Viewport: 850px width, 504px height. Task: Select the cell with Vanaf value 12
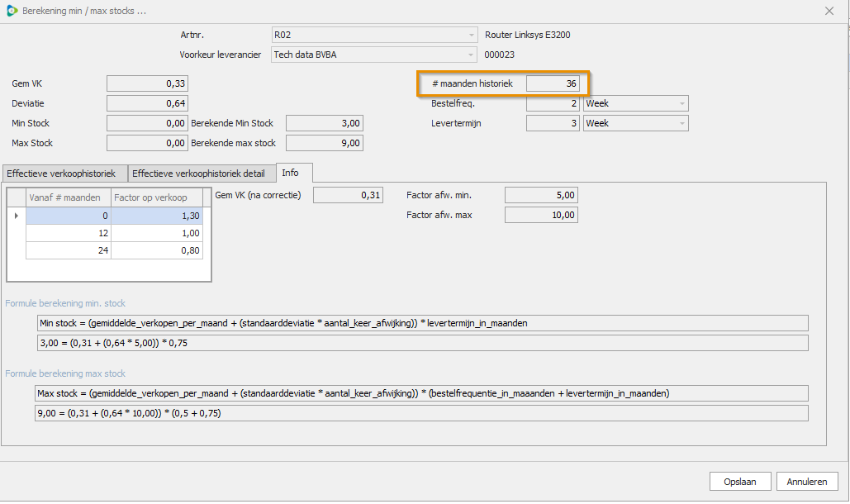click(69, 233)
